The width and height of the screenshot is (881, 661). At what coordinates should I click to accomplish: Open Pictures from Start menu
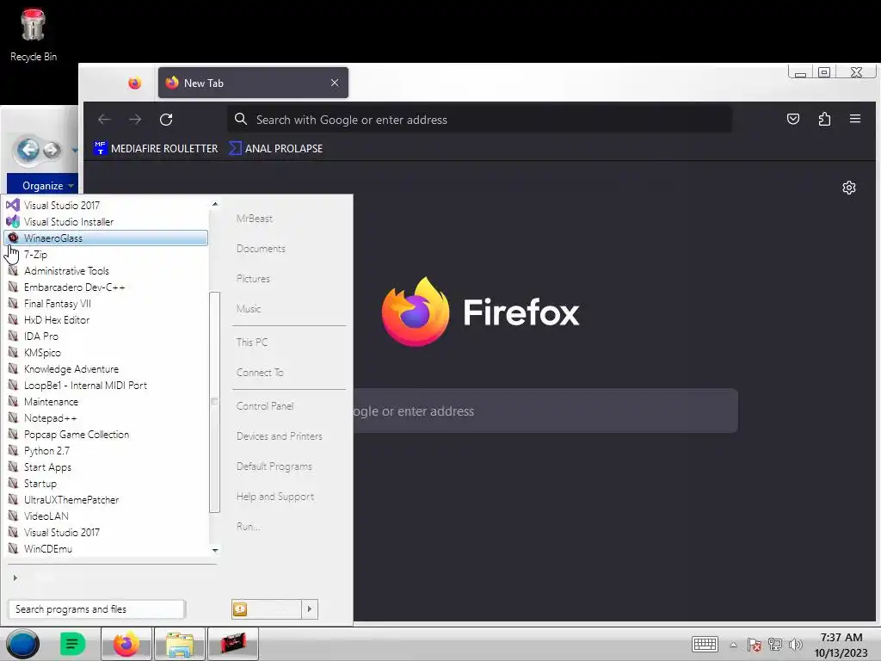pos(253,278)
